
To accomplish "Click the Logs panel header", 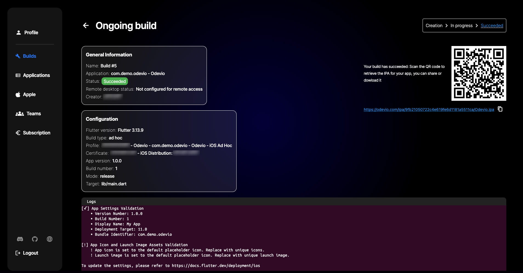I will (91, 202).
